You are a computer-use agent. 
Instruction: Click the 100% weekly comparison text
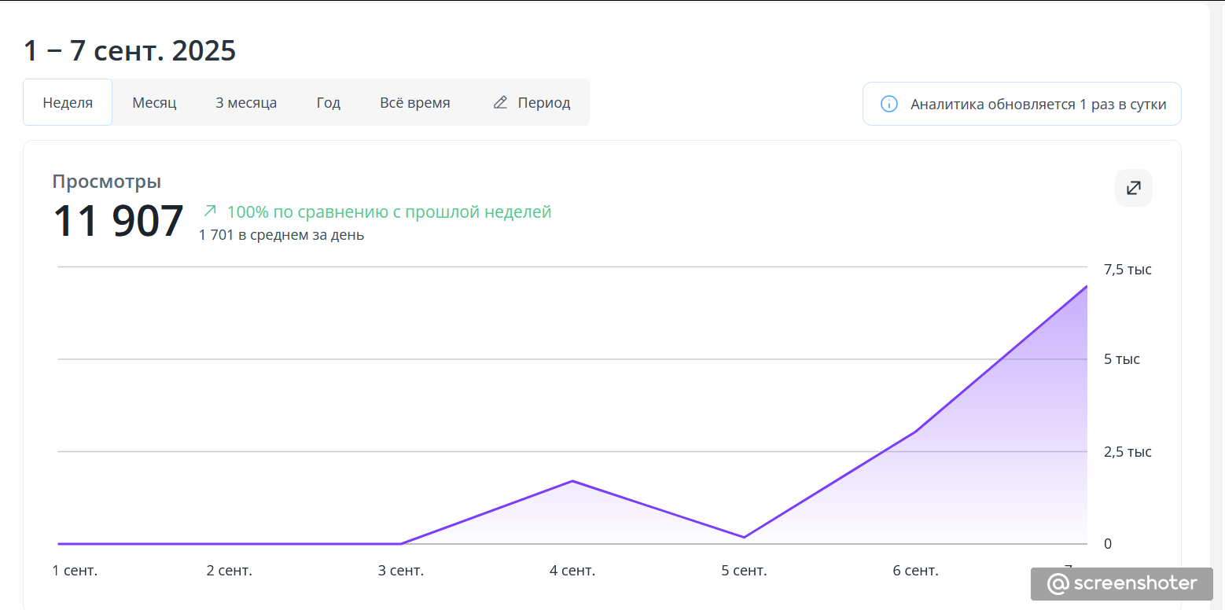click(x=388, y=211)
